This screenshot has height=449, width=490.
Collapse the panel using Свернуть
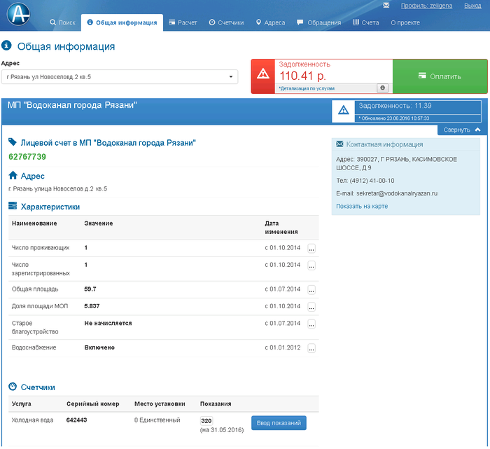click(461, 130)
